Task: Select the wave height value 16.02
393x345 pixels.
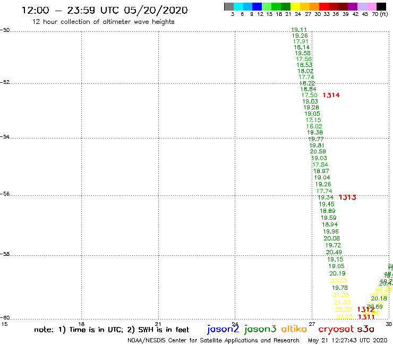Action: click(314, 126)
